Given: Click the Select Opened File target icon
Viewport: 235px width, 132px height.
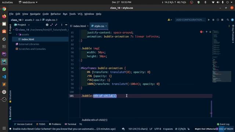Looking at the screenshot, I should (47, 25).
